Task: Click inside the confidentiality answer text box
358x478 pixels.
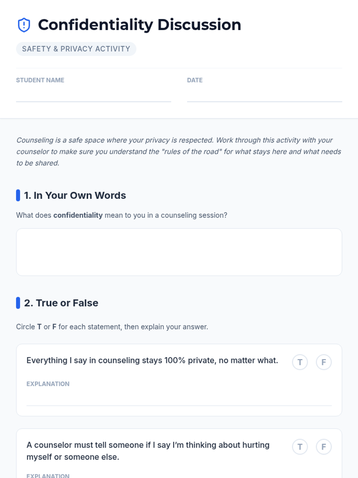Action: tap(179, 252)
